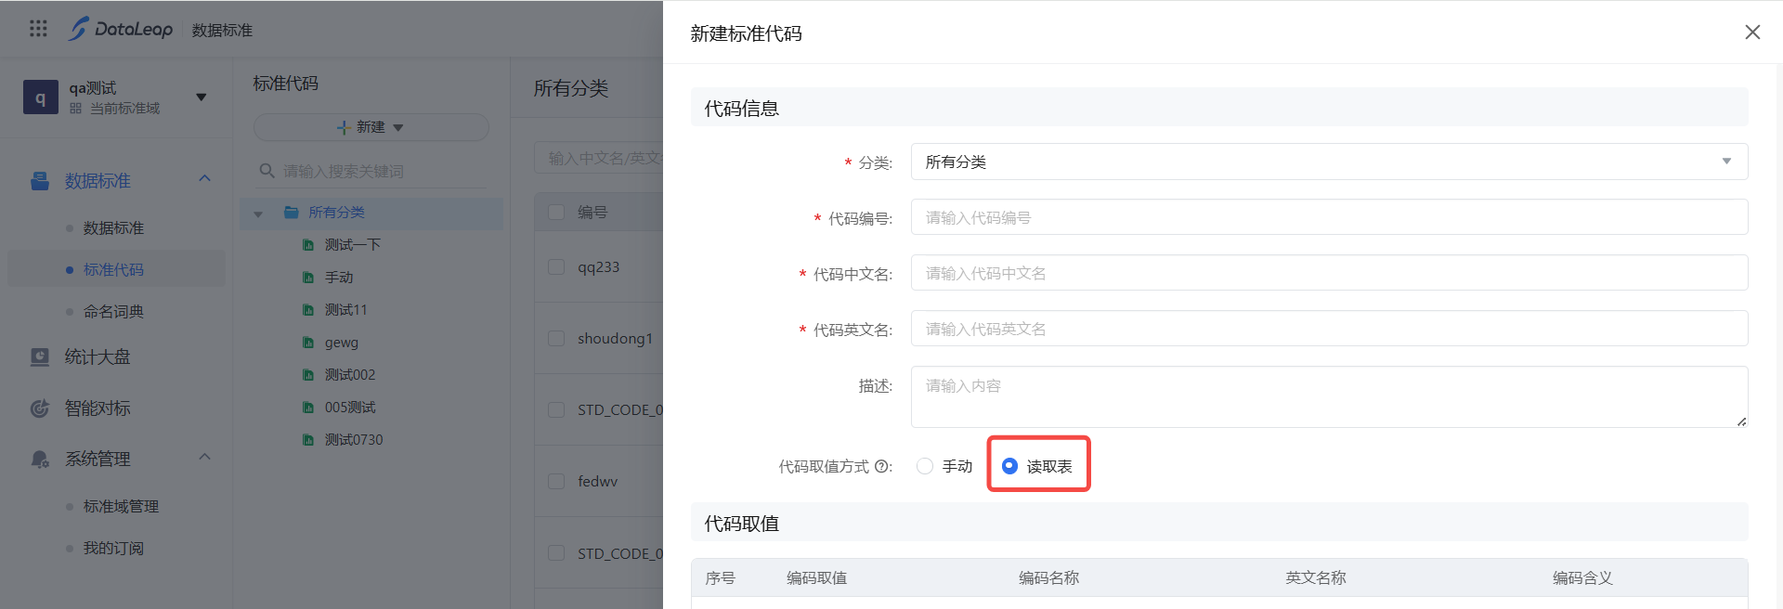
Task: Collapse the 所有分类 tree node arrow
Action: point(258,214)
